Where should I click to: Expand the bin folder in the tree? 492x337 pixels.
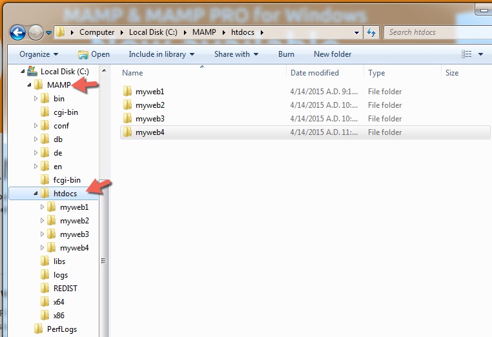[x=36, y=99]
